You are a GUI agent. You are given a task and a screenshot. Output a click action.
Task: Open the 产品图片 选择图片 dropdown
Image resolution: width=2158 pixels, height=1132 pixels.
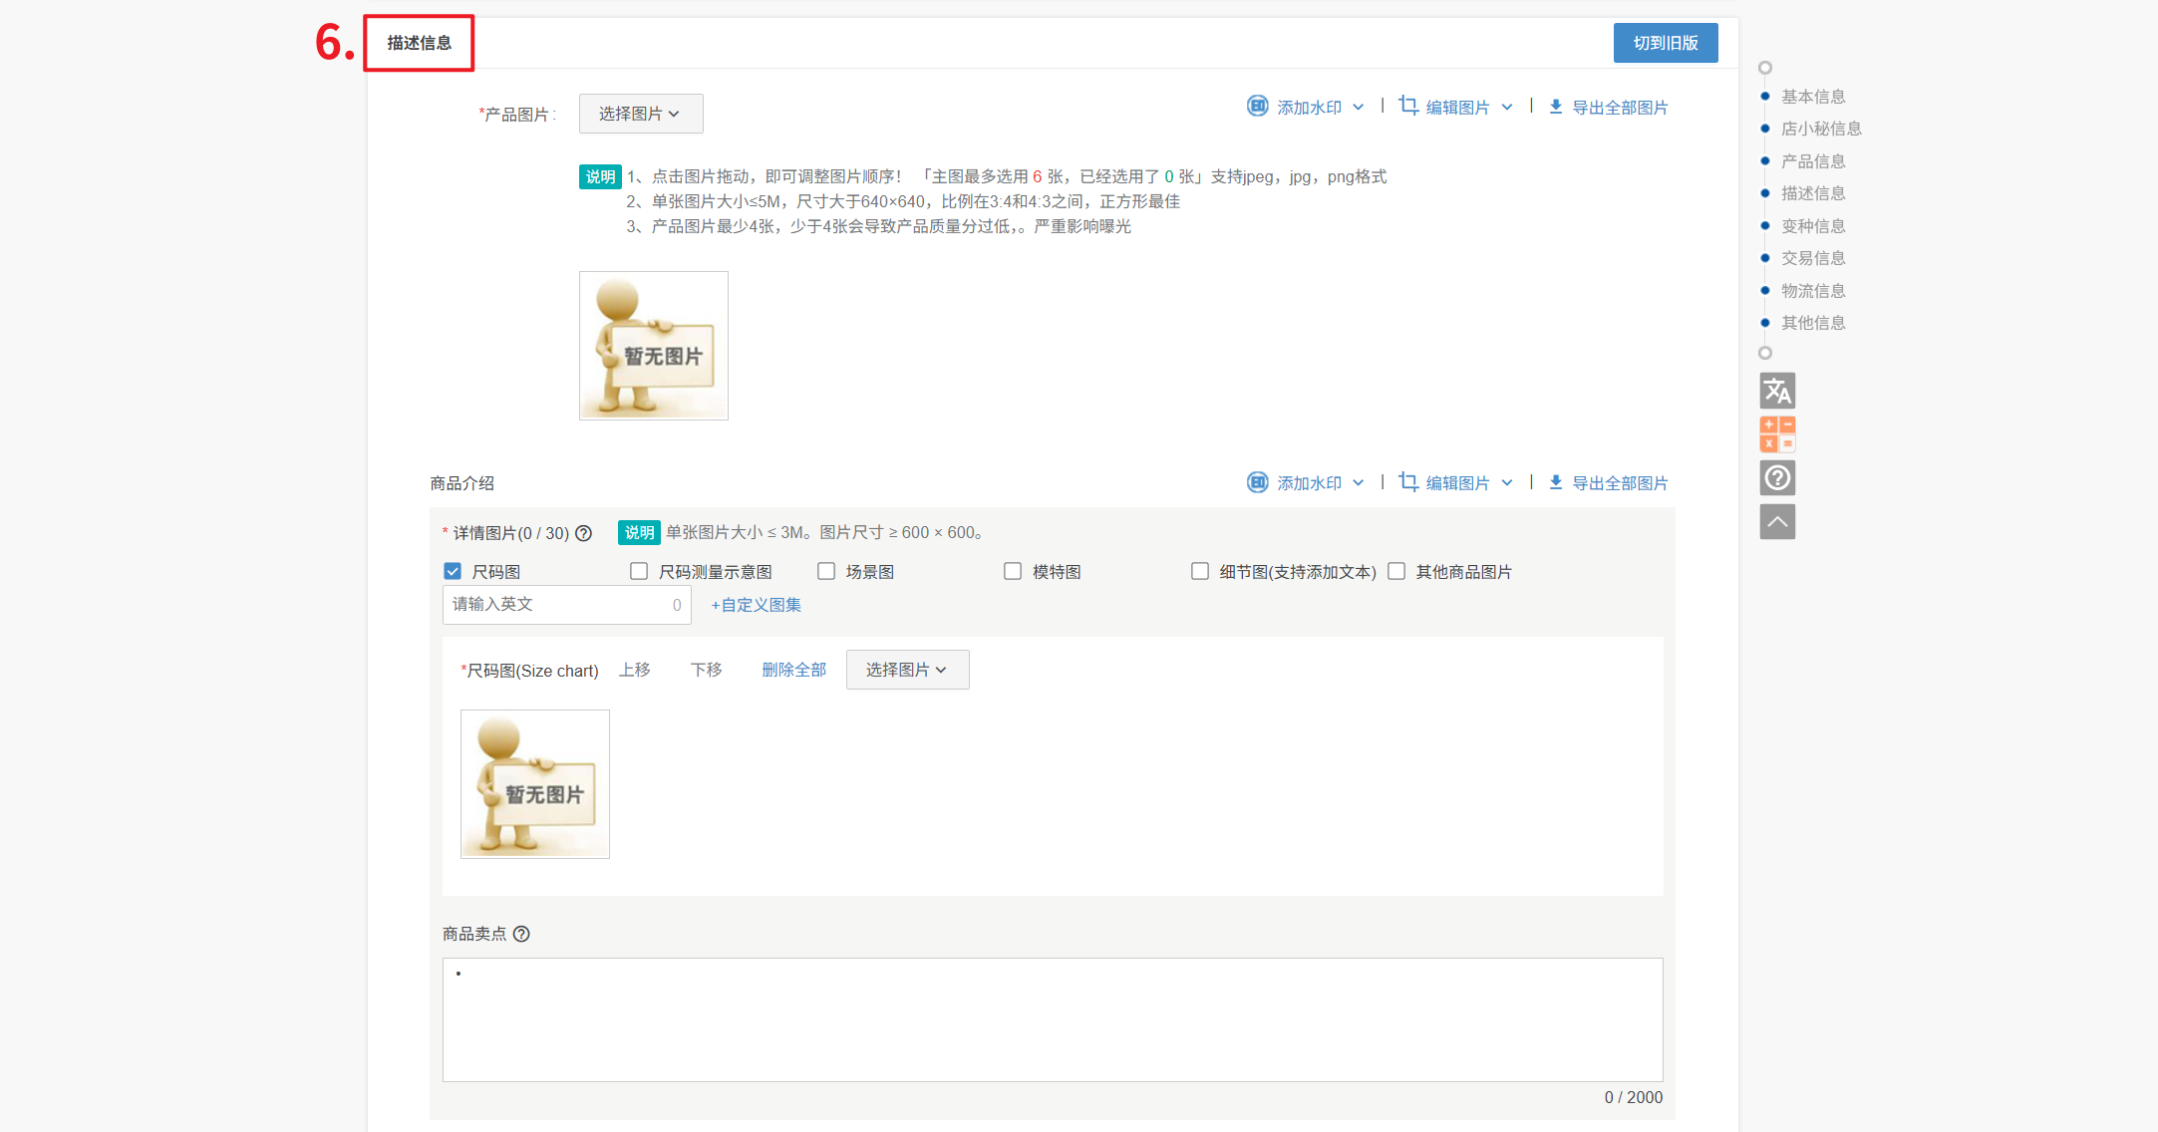click(x=640, y=114)
